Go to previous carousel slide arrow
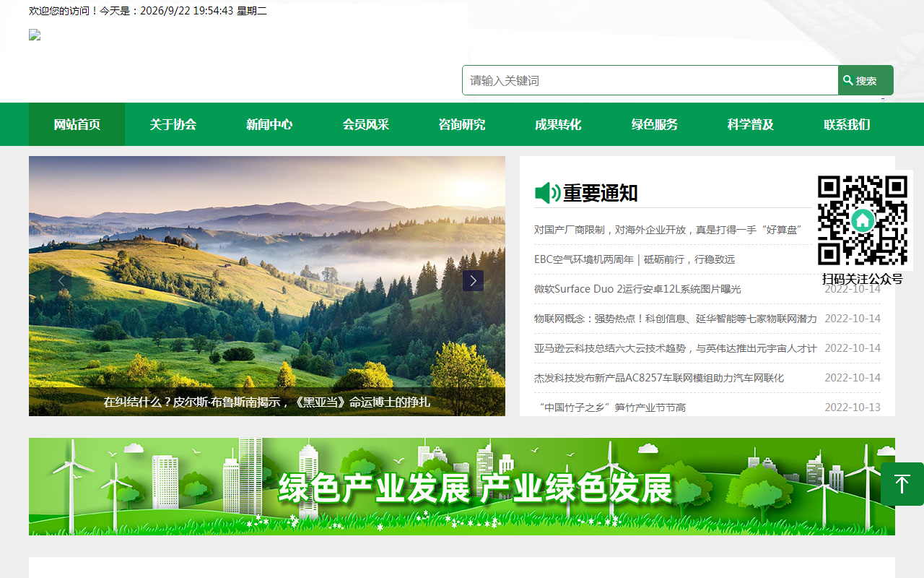 (61, 281)
